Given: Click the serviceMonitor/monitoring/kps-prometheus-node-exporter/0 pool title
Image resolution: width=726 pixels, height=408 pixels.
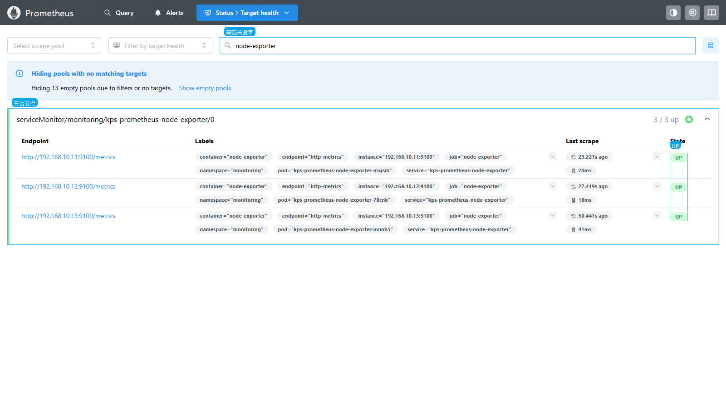Looking at the screenshot, I should click(116, 120).
